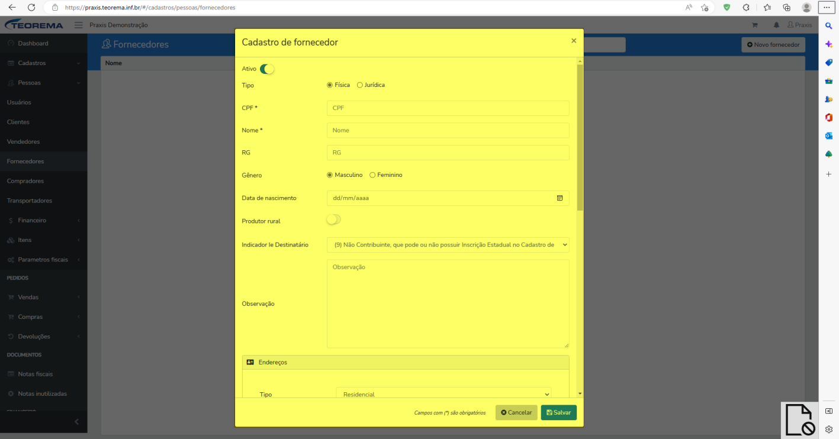This screenshot has width=839, height=439.
Task: Open the Edge sidebar Copilot sparkle icon
Action: coord(829,44)
